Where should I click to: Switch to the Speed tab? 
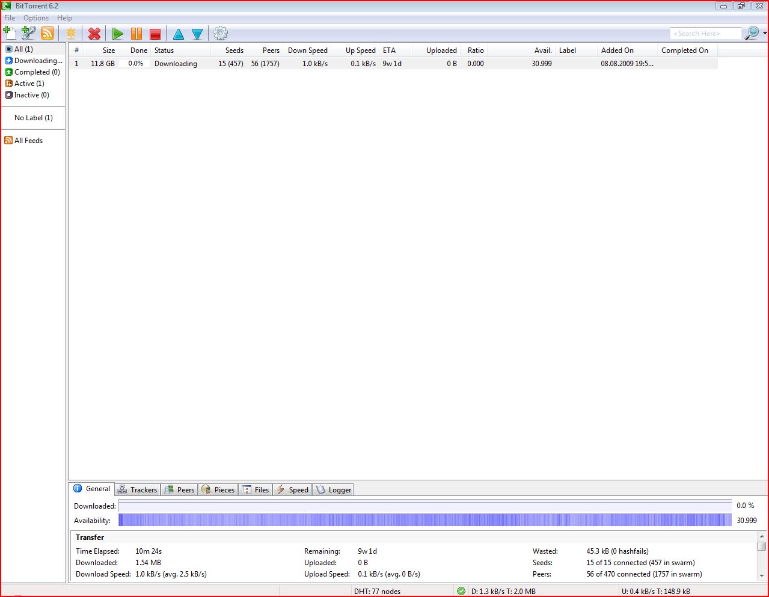click(x=292, y=490)
